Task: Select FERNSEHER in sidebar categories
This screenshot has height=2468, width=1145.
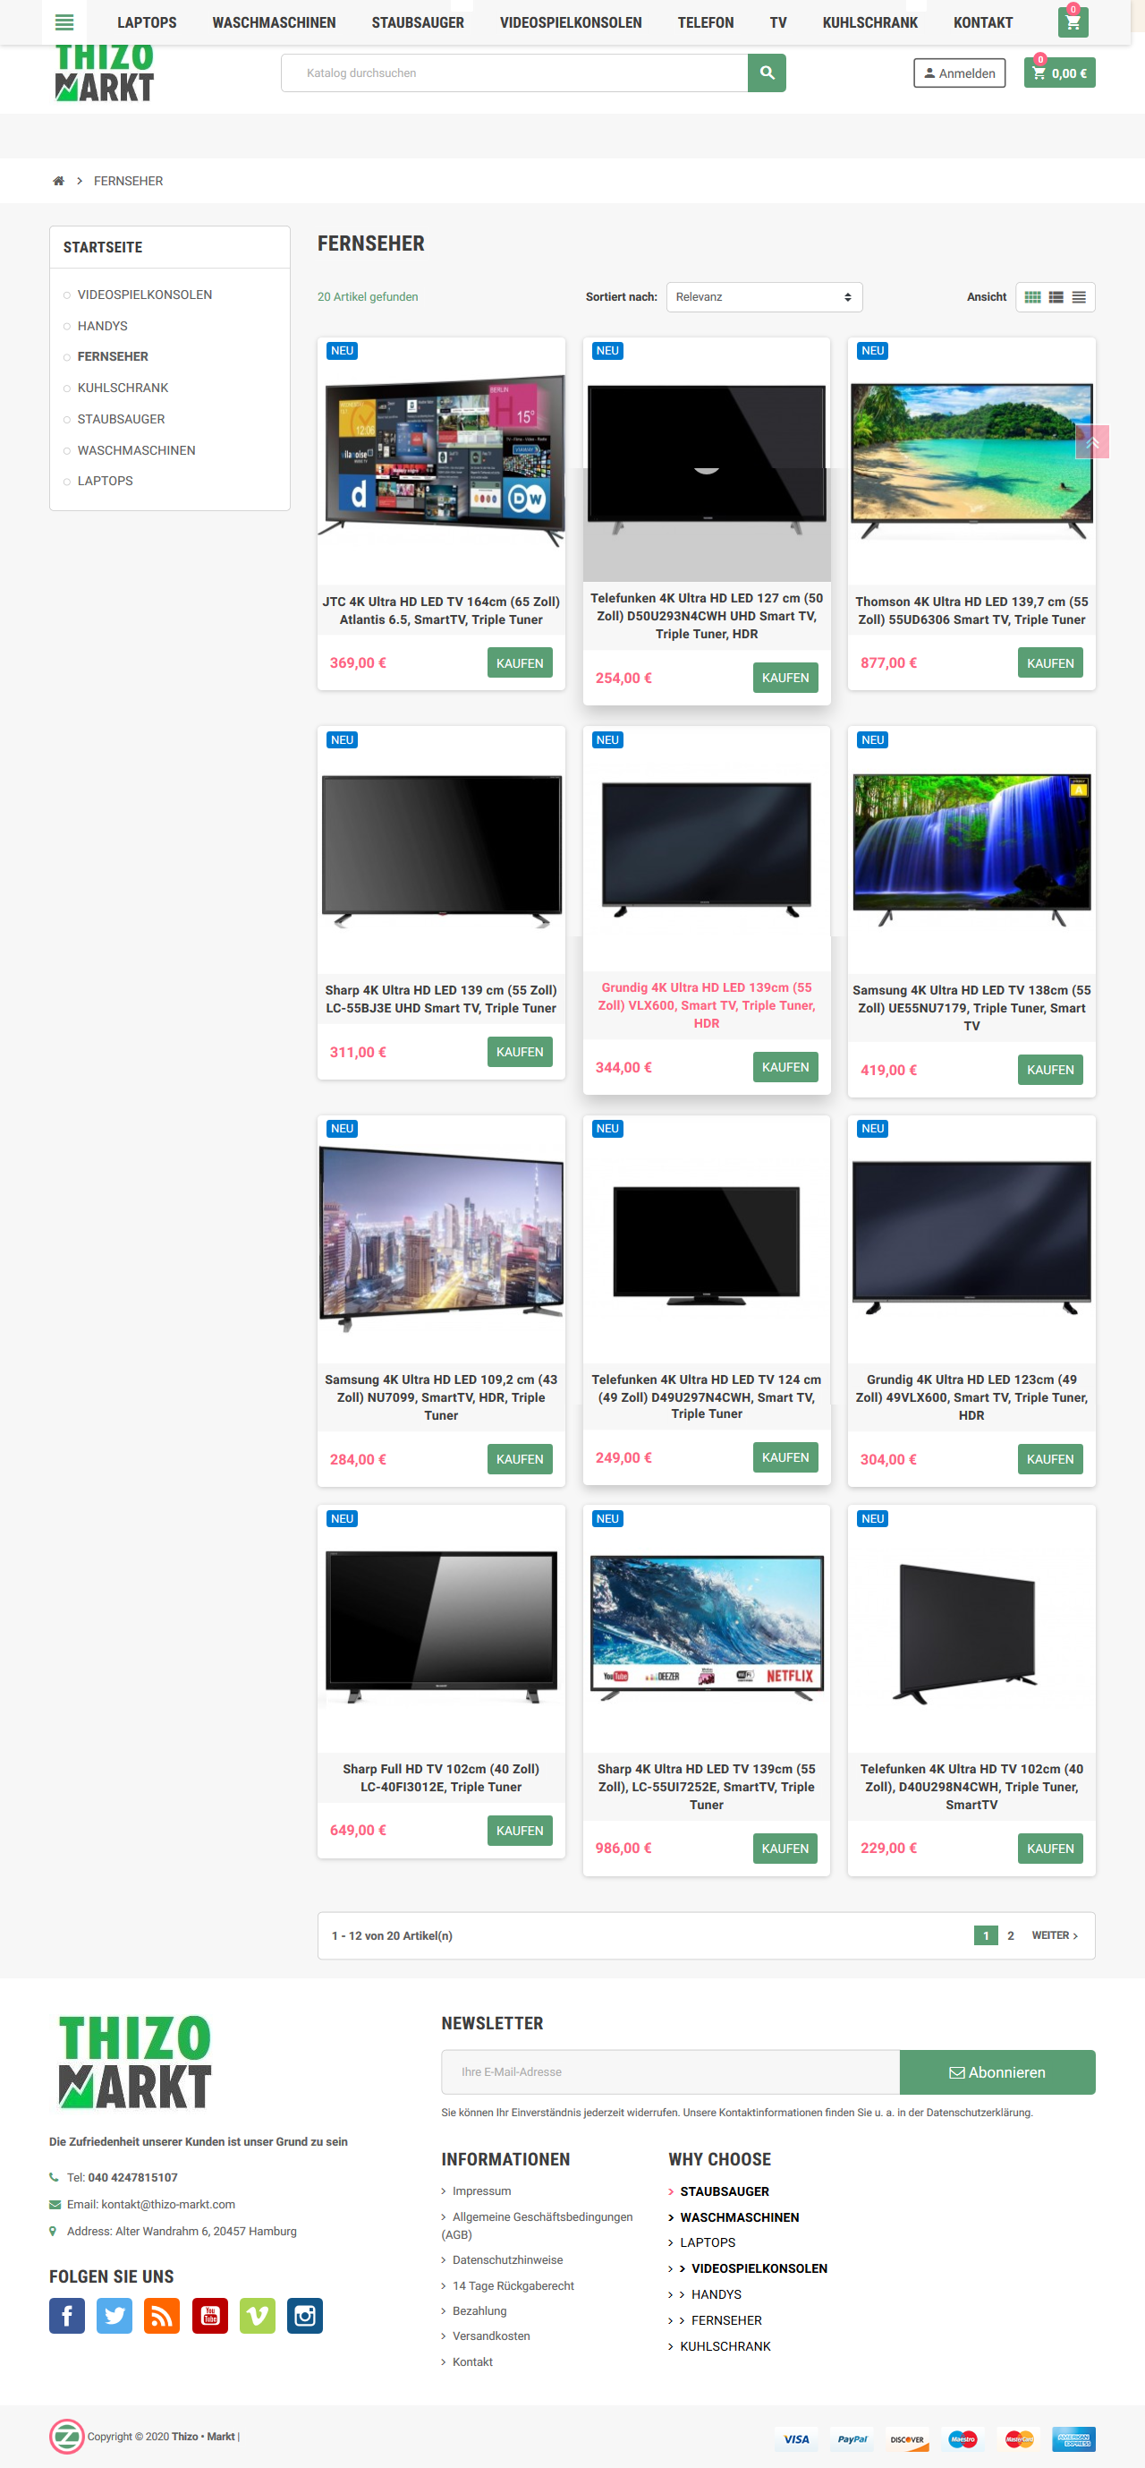Action: tap(113, 356)
